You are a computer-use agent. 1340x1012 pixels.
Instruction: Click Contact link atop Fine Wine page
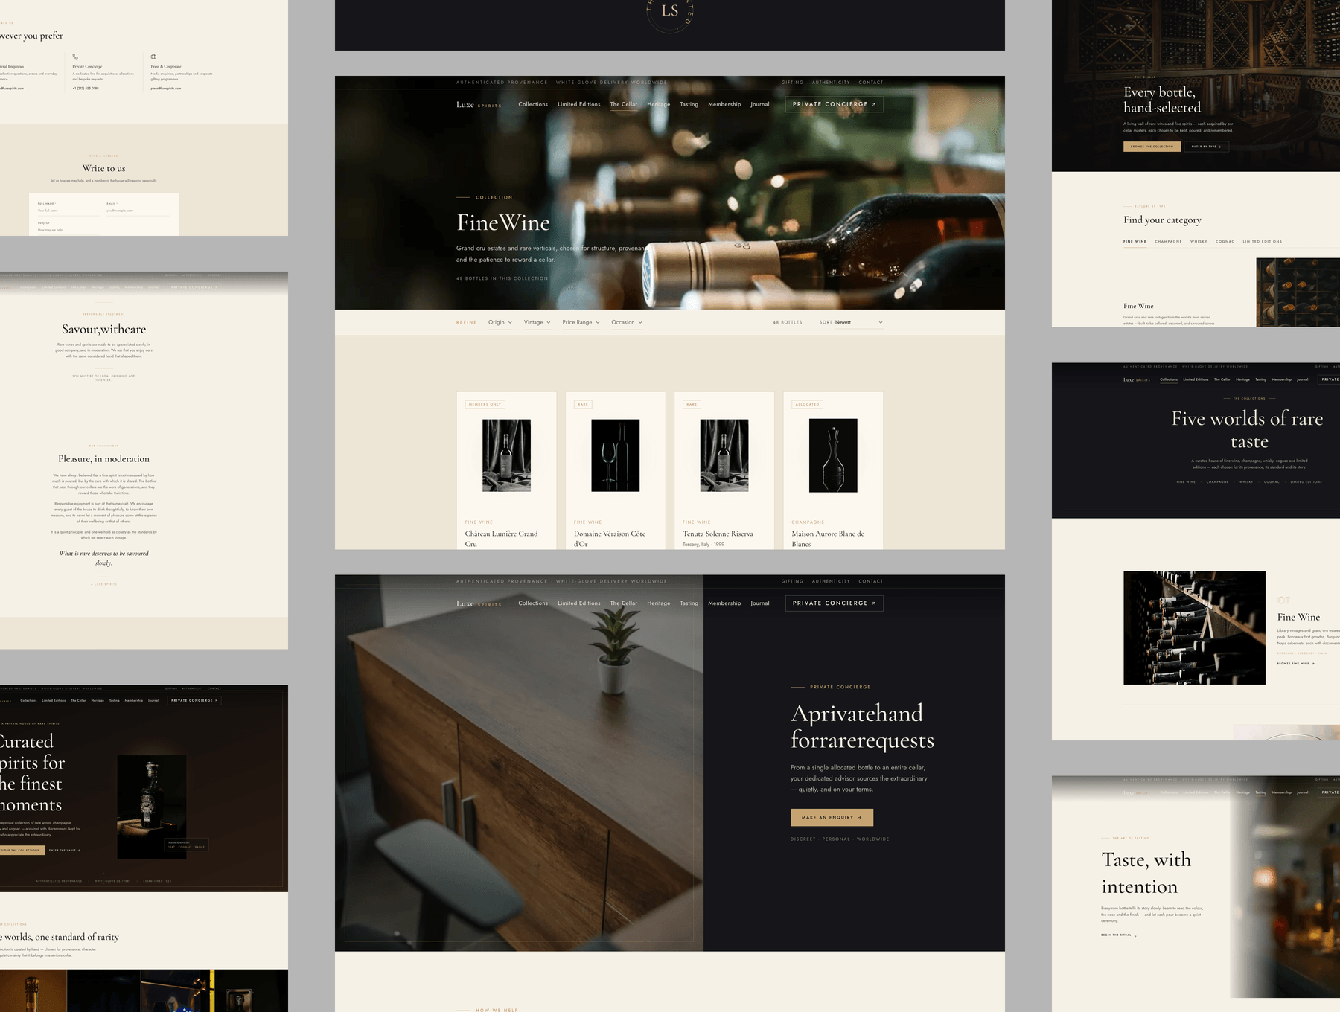(x=870, y=83)
